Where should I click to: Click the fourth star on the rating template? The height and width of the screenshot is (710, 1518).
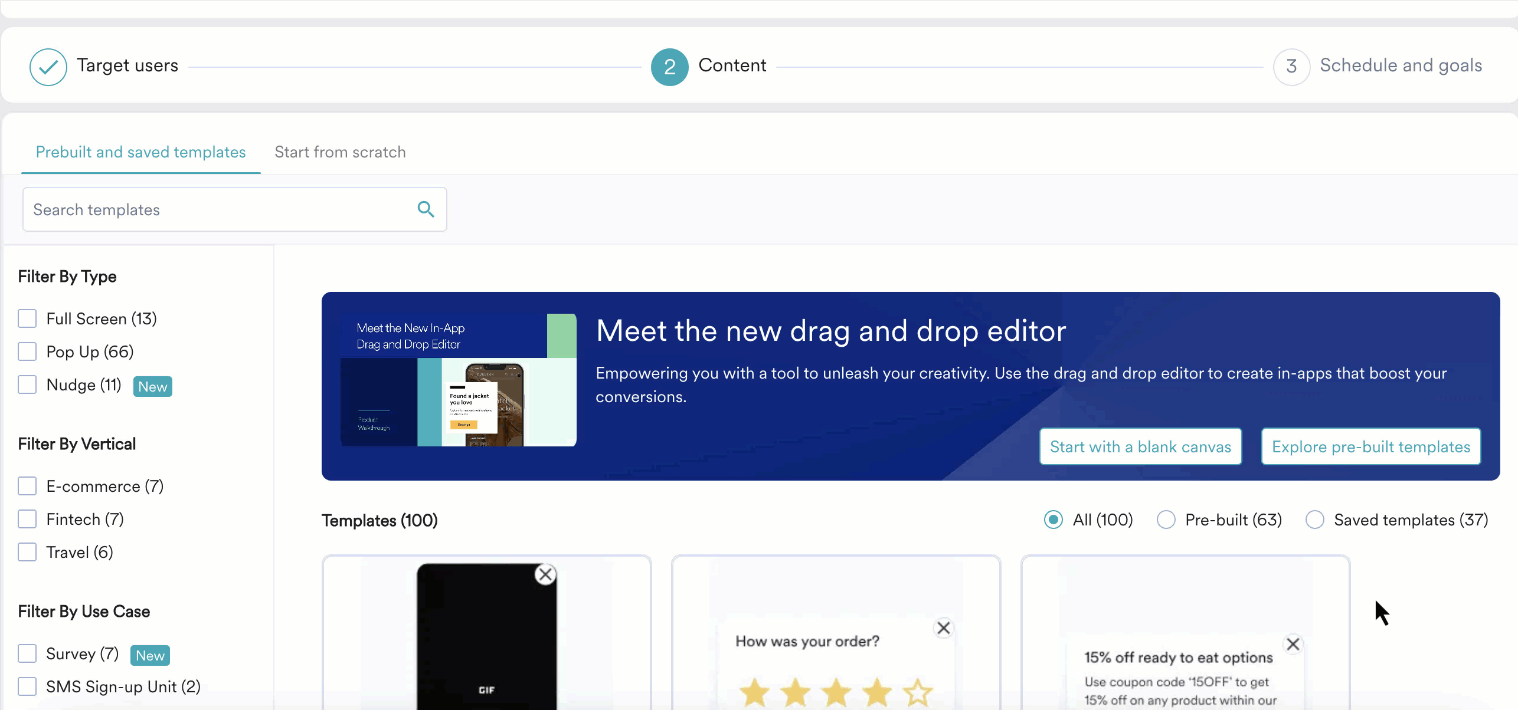point(877,691)
